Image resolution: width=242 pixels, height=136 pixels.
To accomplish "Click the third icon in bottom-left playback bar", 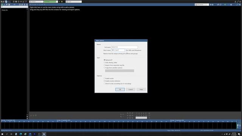I will point(36,115).
